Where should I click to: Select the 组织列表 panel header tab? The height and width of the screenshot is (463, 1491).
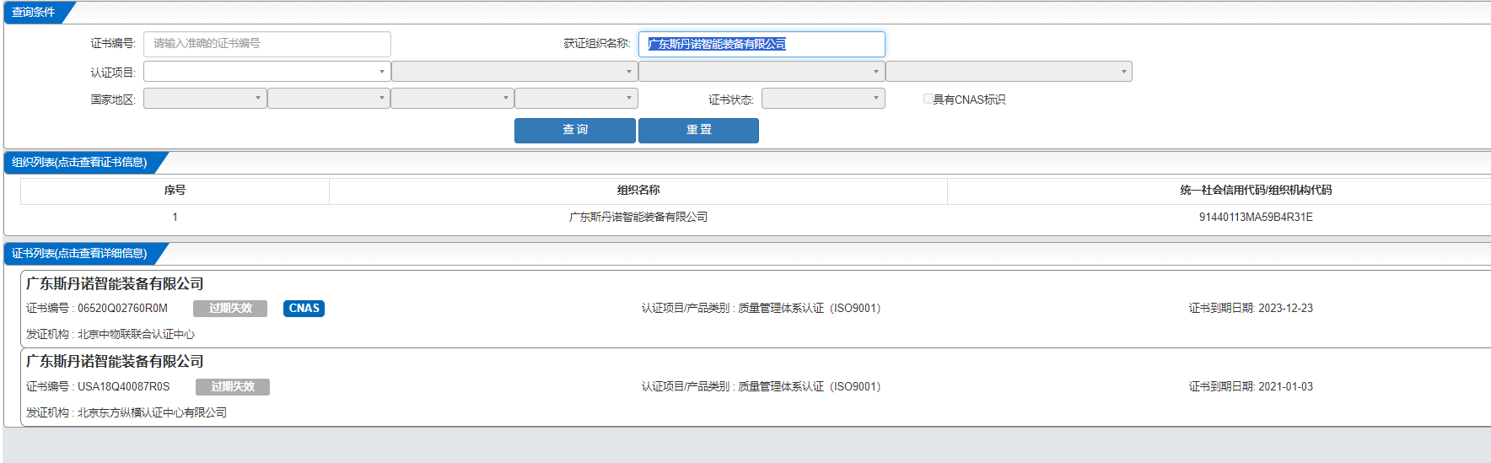79,162
